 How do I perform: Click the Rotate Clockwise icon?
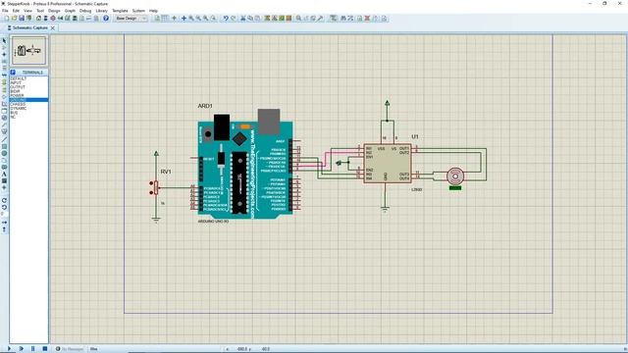(x=4, y=200)
